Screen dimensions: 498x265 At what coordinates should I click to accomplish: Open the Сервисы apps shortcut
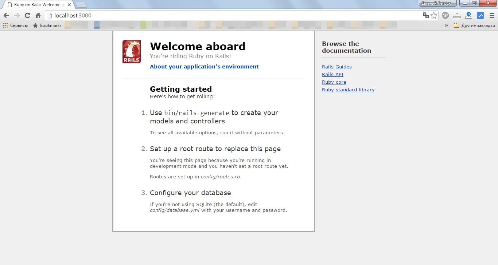pyautogui.click(x=15, y=25)
